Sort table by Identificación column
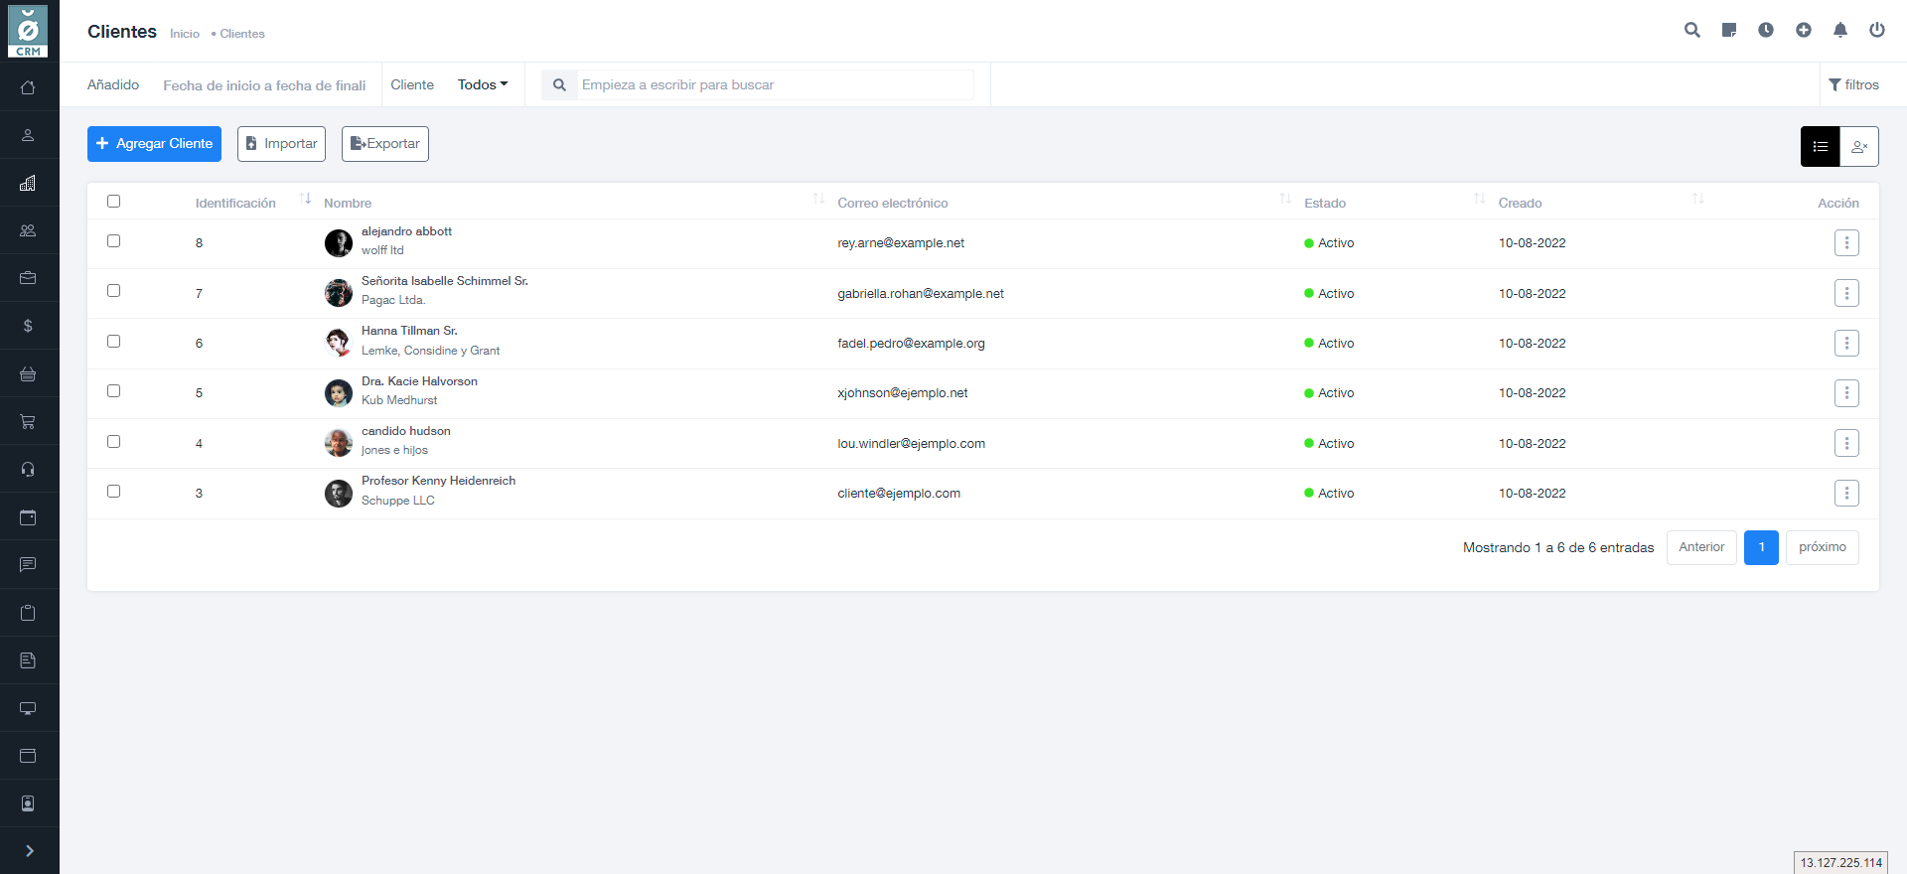The image size is (1907, 874). pos(235,203)
